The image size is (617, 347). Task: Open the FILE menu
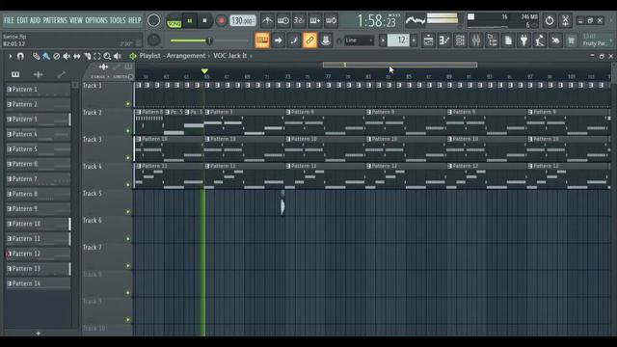(x=9, y=20)
